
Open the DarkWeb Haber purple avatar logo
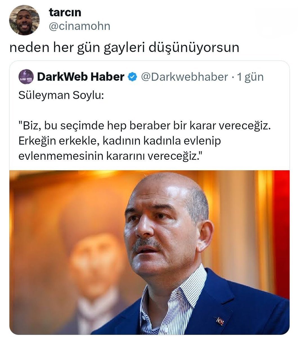point(26,77)
